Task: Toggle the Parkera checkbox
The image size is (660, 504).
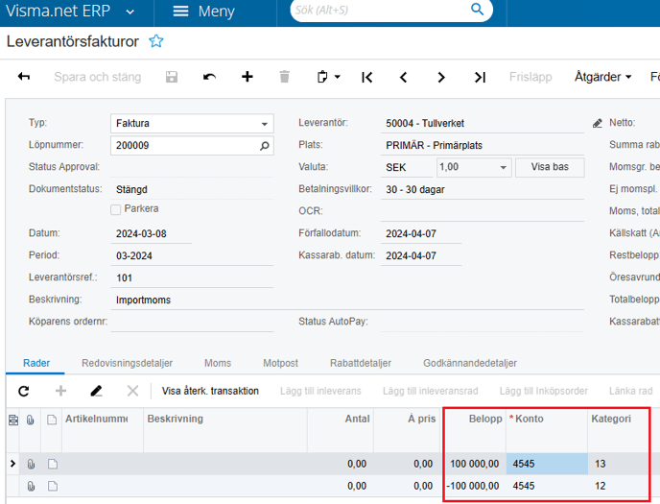Action: [x=115, y=209]
